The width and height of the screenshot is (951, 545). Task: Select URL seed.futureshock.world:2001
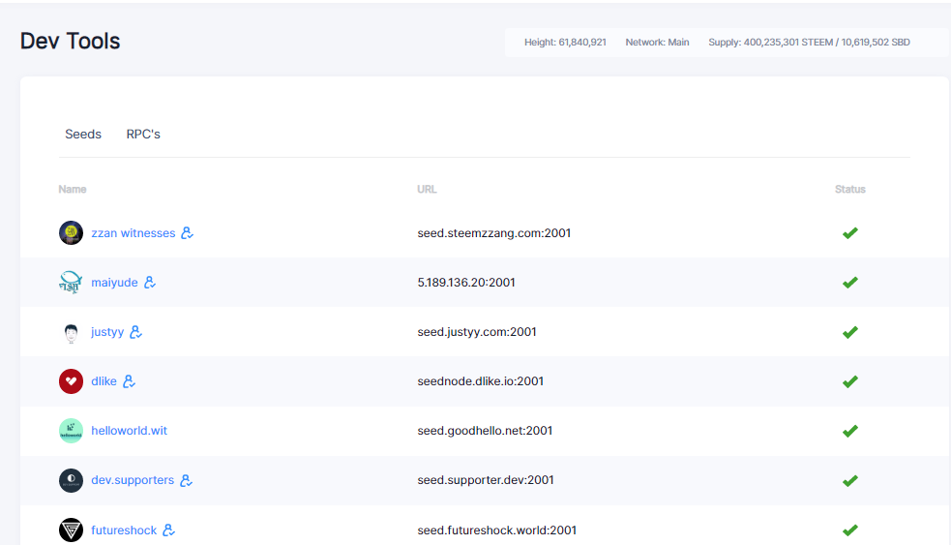coord(496,530)
